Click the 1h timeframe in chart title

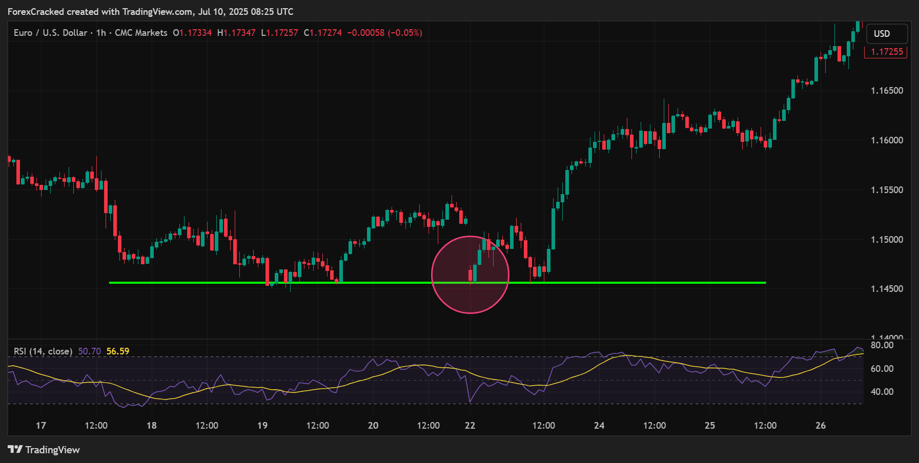101,33
